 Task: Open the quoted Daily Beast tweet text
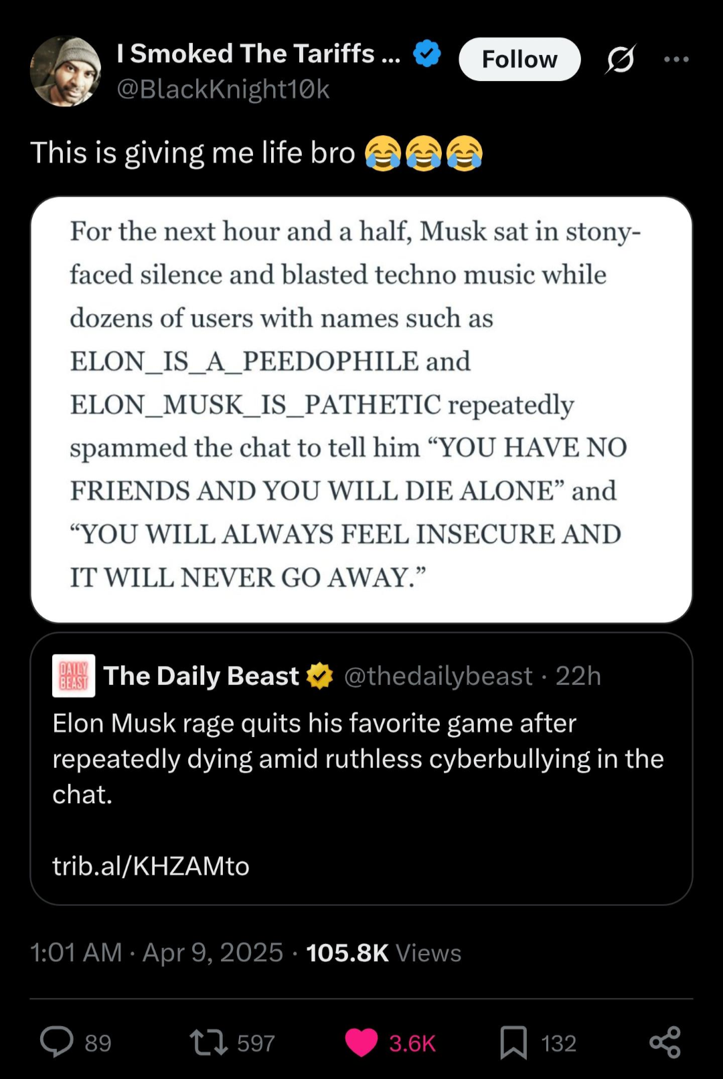358,759
